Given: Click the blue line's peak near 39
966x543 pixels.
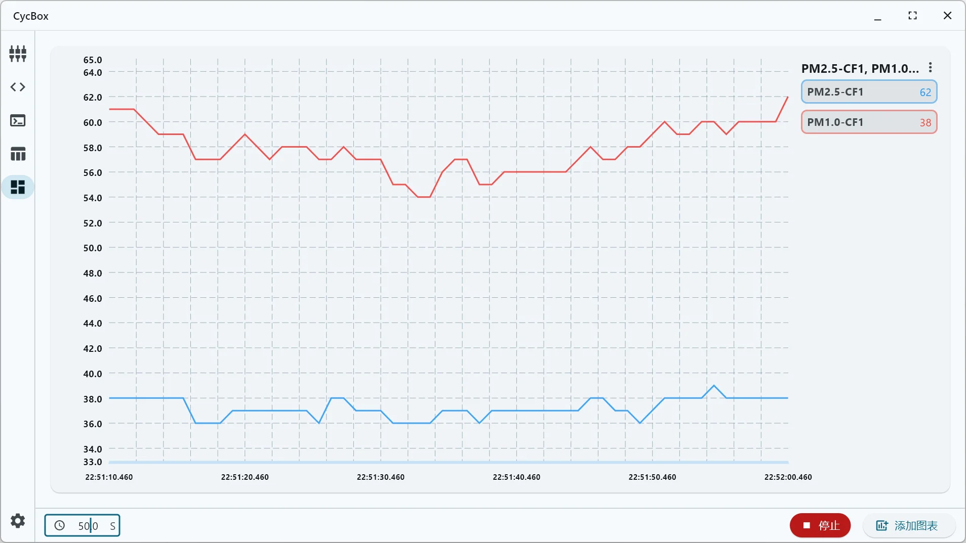Looking at the screenshot, I should [x=714, y=386].
